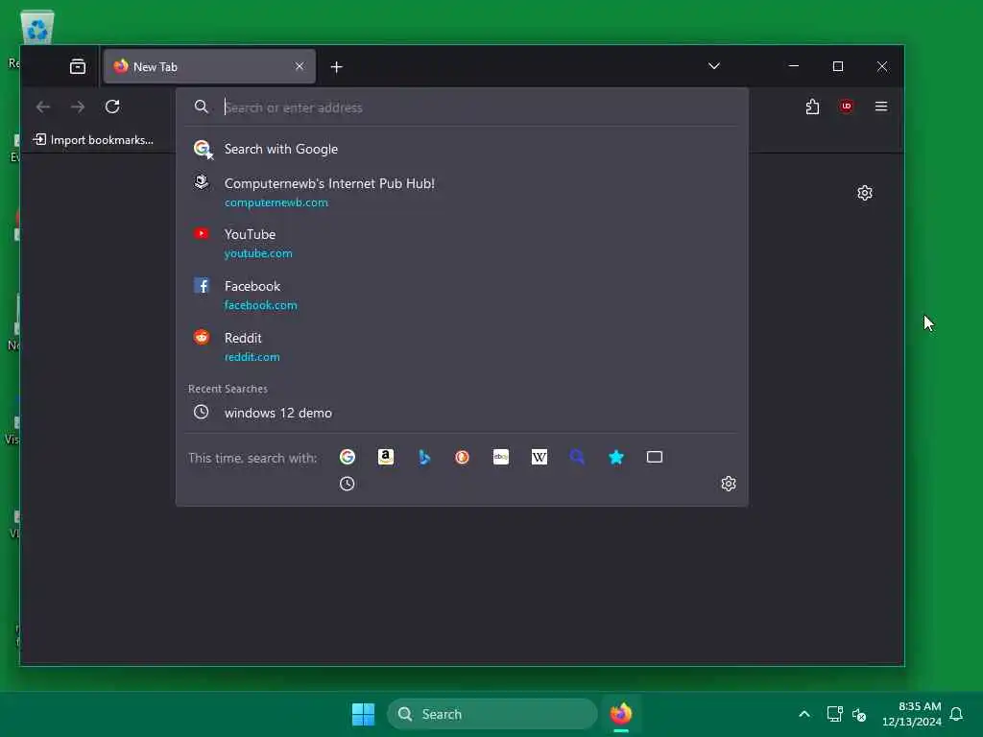Image resolution: width=983 pixels, height=737 pixels.
Task: Click Import bookmarks in bookmarks toolbar
Action: pos(93,140)
